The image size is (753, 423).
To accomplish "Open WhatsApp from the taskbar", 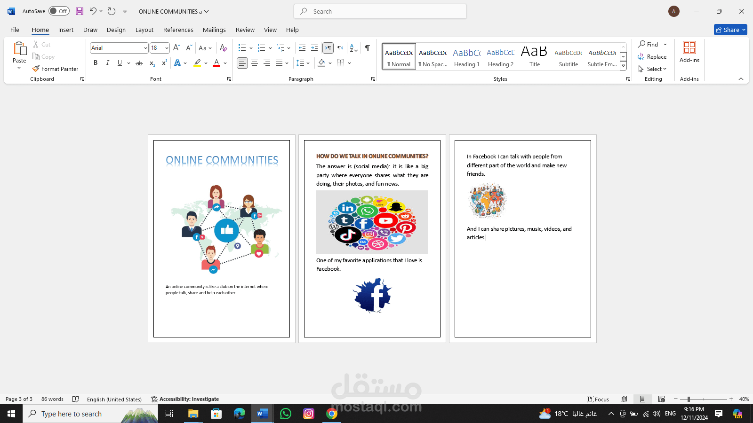I will tap(286, 414).
